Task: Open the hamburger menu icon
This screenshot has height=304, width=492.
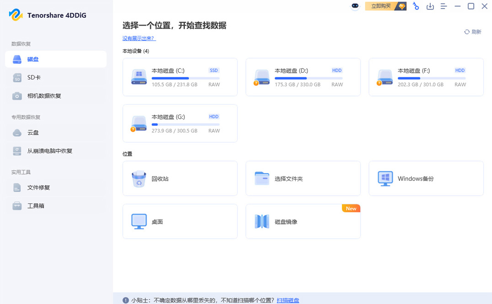Action: pyautogui.click(x=443, y=6)
